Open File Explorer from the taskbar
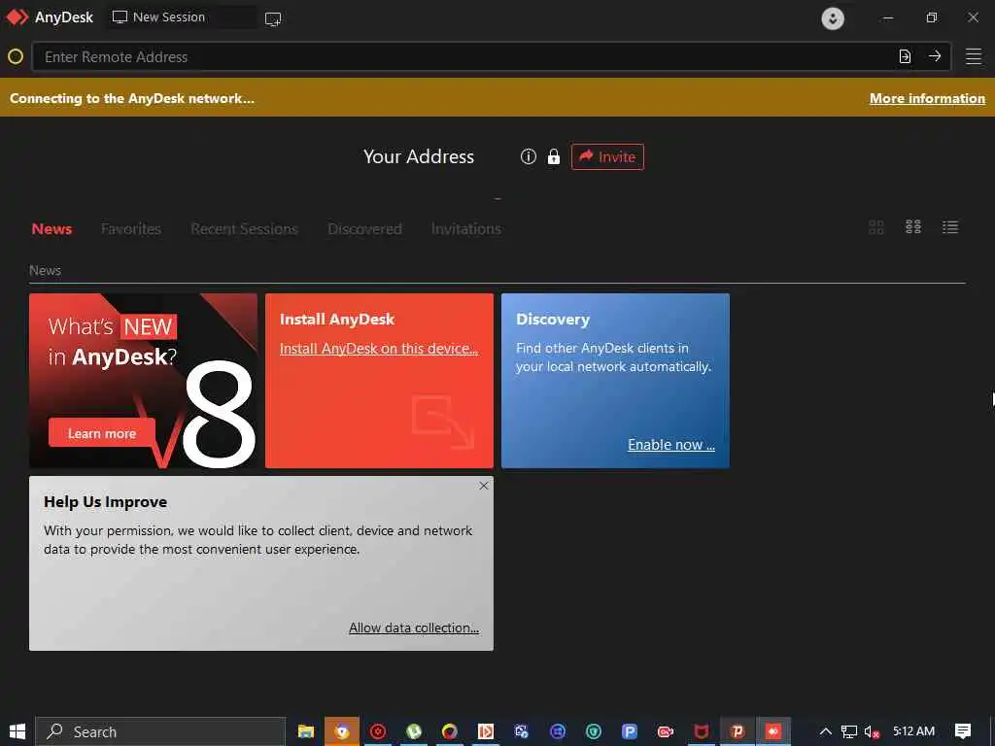The image size is (995, 746). point(306,731)
